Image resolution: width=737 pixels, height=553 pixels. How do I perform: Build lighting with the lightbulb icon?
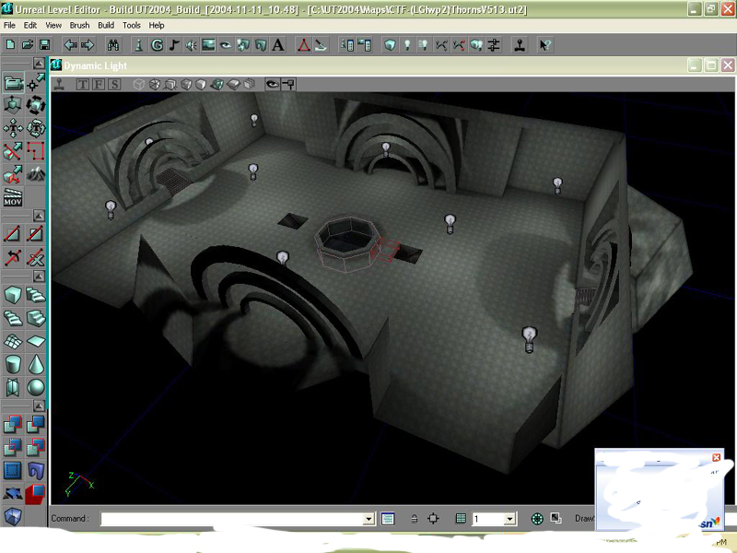point(406,43)
